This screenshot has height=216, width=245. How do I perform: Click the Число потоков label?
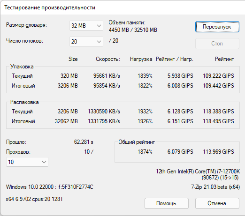coord(24,41)
